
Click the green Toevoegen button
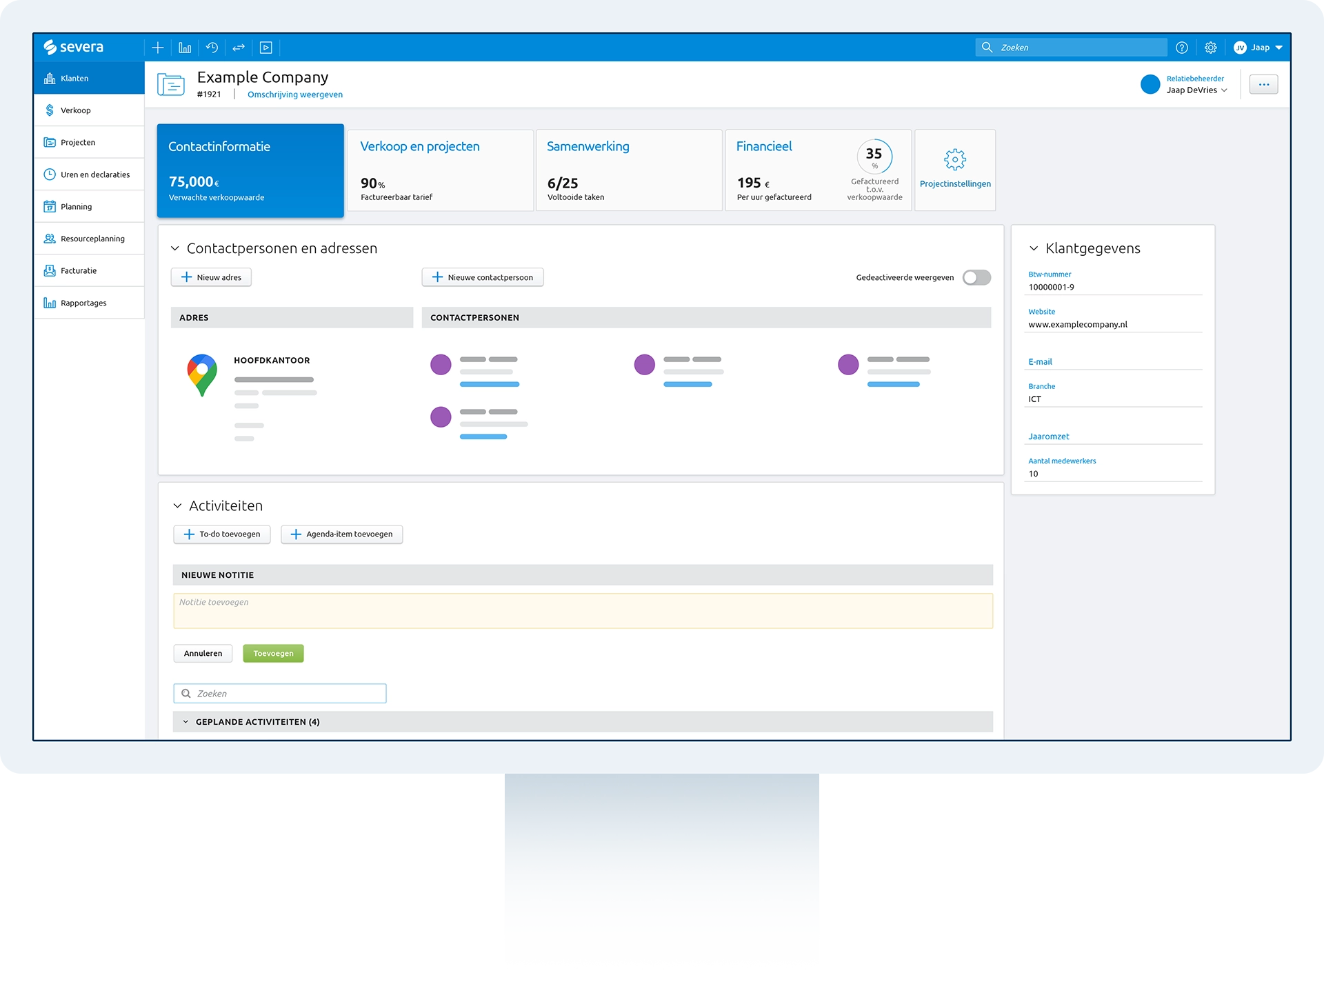tap(273, 654)
